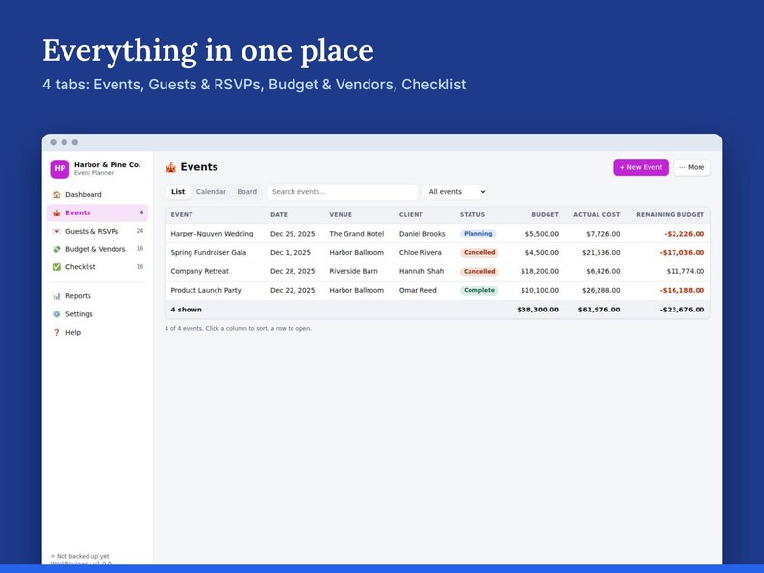Open the Checklist section

click(x=97, y=267)
